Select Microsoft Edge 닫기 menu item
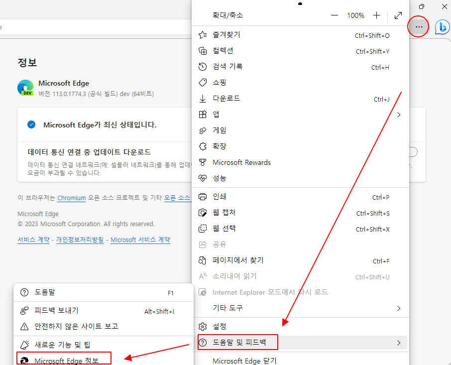Screen dimensions: 451x365 click(x=300, y=361)
